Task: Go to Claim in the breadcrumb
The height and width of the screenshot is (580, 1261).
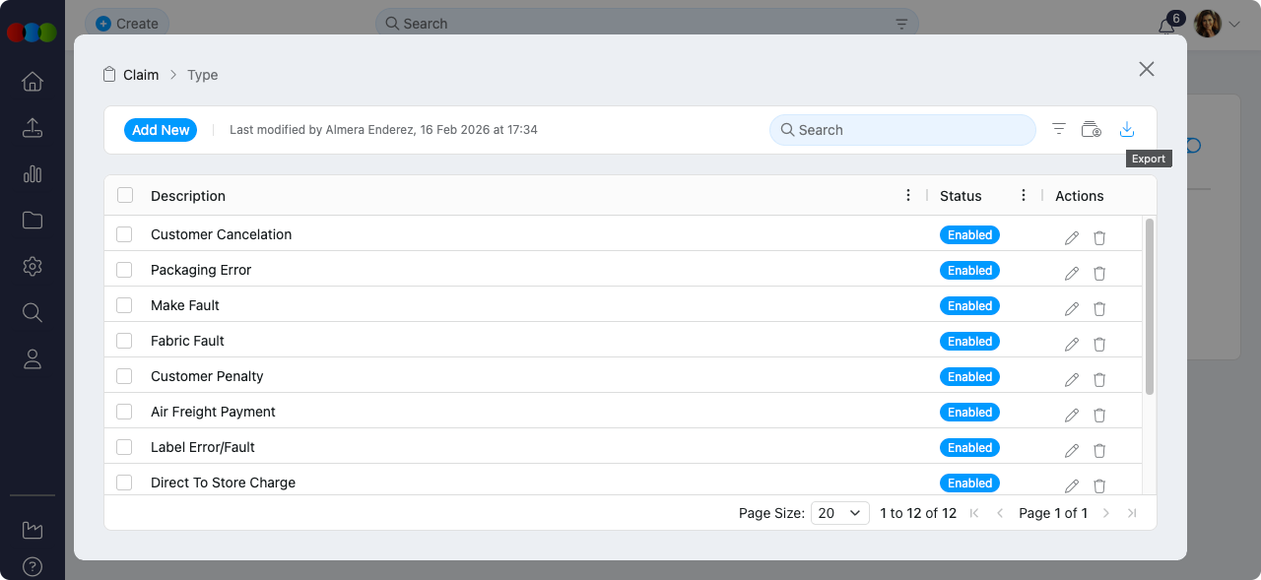Action: [140, 75]
